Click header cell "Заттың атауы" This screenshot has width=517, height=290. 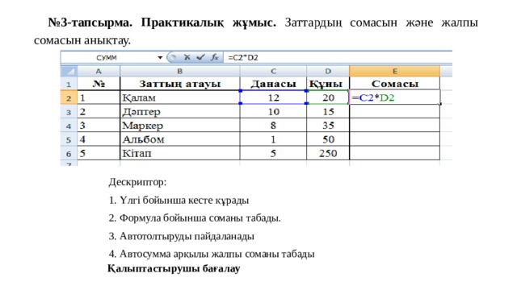pos(180,84)
